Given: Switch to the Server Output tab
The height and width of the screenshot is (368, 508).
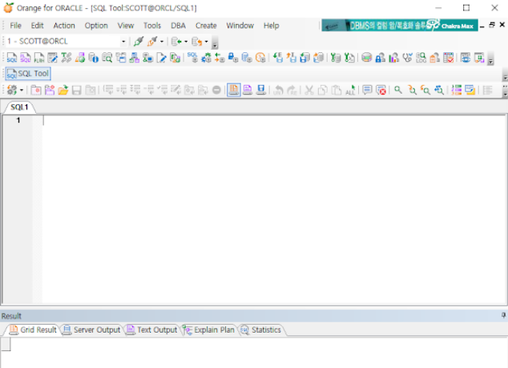Looking at the screenshot, I should 92,330.
